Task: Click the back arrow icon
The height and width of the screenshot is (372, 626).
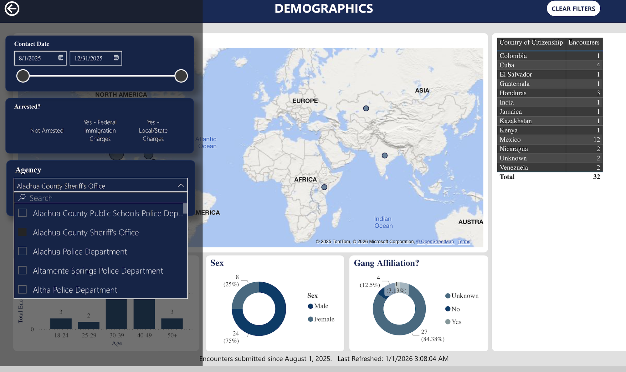Action: [x=12, y=8]
